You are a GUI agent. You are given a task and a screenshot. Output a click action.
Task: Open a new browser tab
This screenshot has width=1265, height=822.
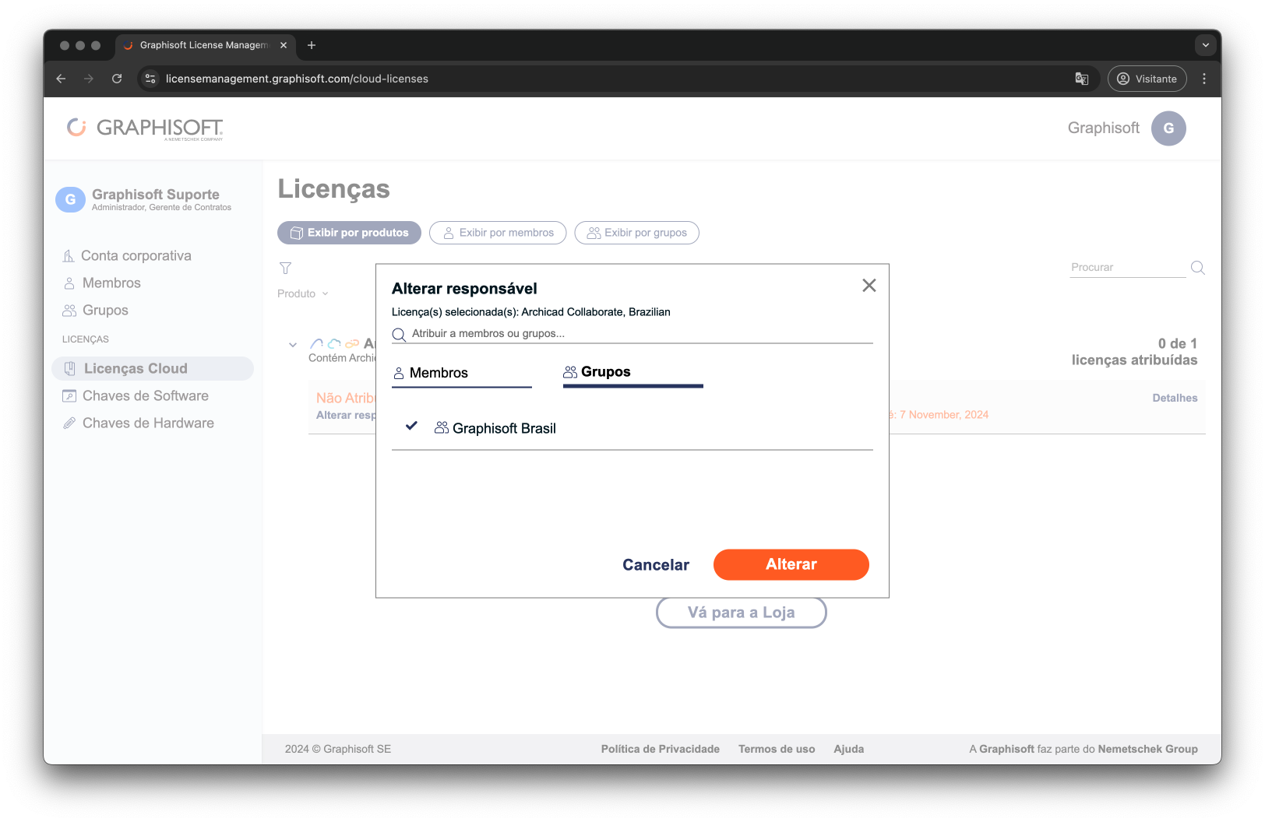[312, 45]
